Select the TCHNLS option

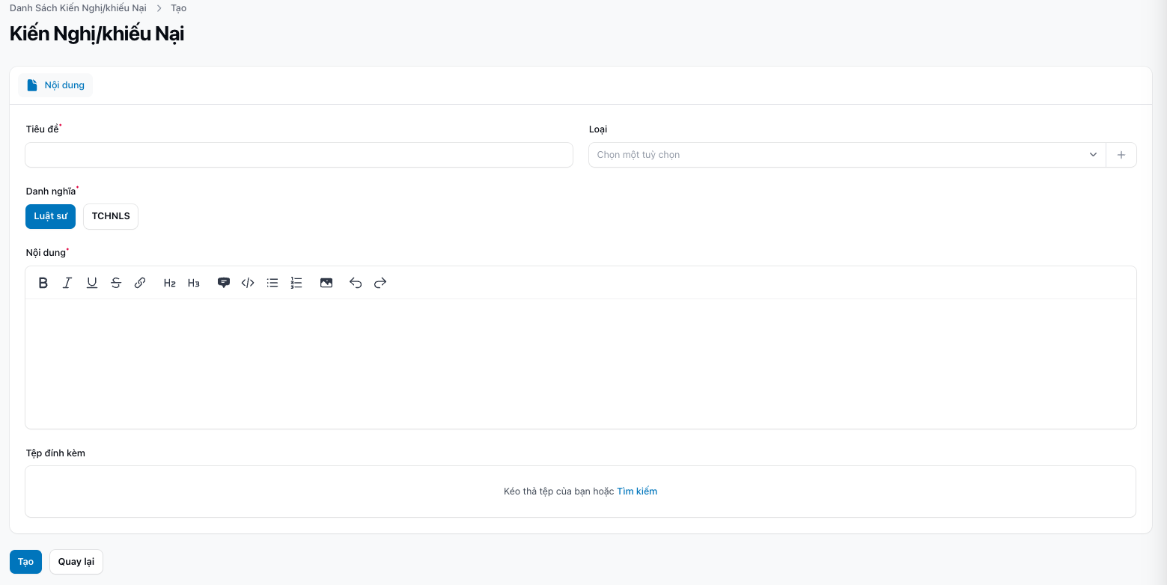111,216
